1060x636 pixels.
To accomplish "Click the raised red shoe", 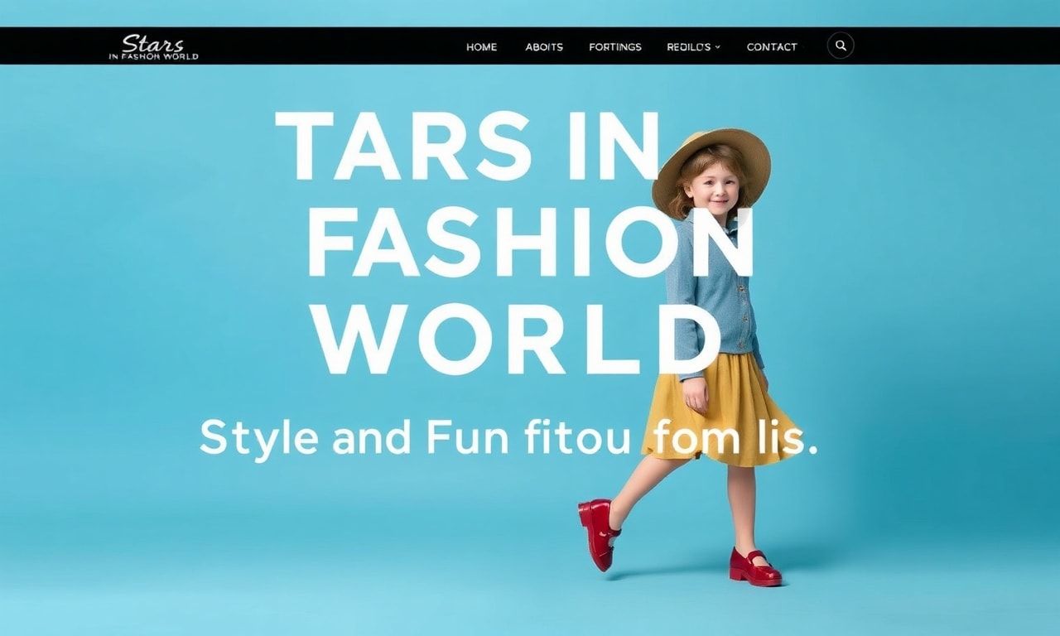I will (x=598, y=531).
